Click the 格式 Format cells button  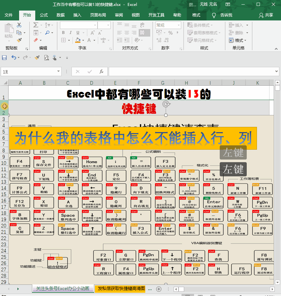click(x=238, y=40)
